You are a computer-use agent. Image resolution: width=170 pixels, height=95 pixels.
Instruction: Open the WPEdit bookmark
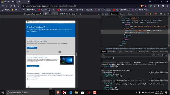point(6,10)
